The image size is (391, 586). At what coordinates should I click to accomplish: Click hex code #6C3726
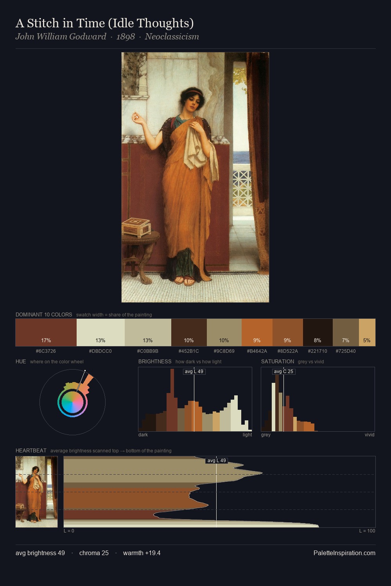46,351
